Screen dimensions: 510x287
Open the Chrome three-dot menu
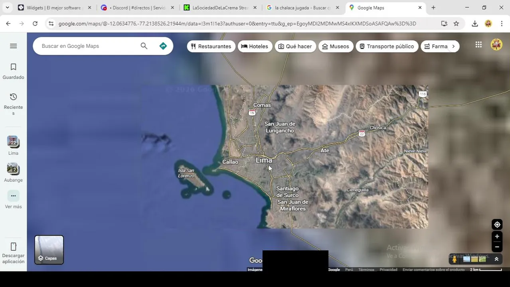502,24
